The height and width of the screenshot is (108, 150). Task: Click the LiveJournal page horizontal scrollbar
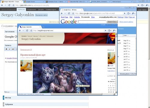coord(76,94)
